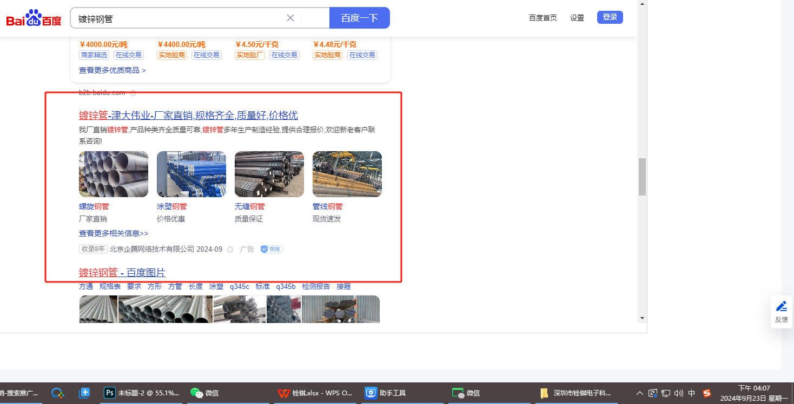Select the q345c image filter tag

(240, 286)
